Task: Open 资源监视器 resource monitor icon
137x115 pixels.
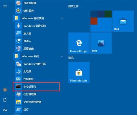Action: [18, 3]
